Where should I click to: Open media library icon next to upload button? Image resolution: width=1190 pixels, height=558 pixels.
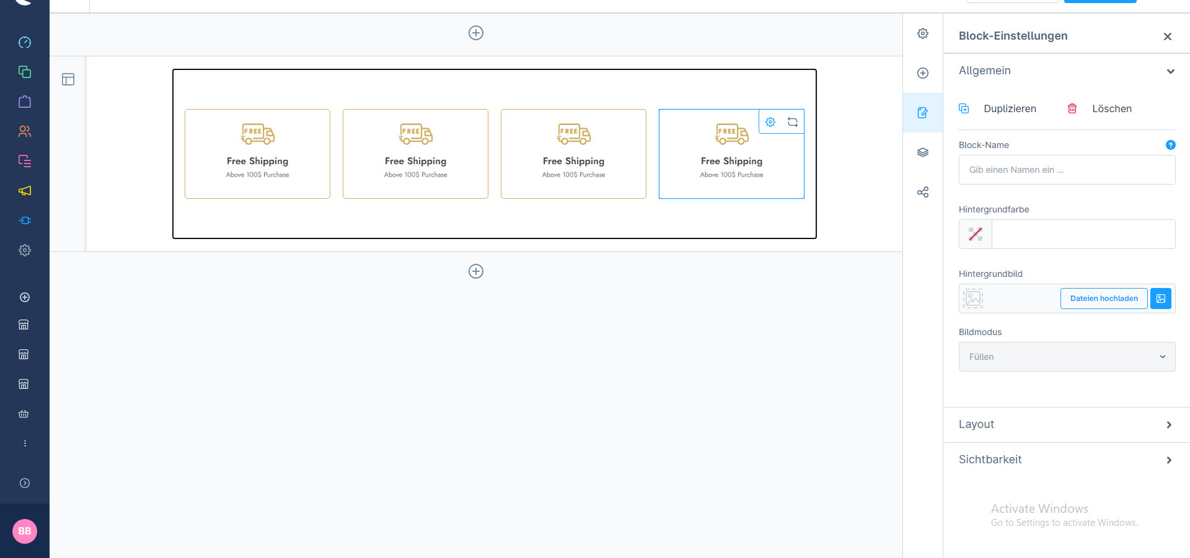click(x=1161, y=299)
